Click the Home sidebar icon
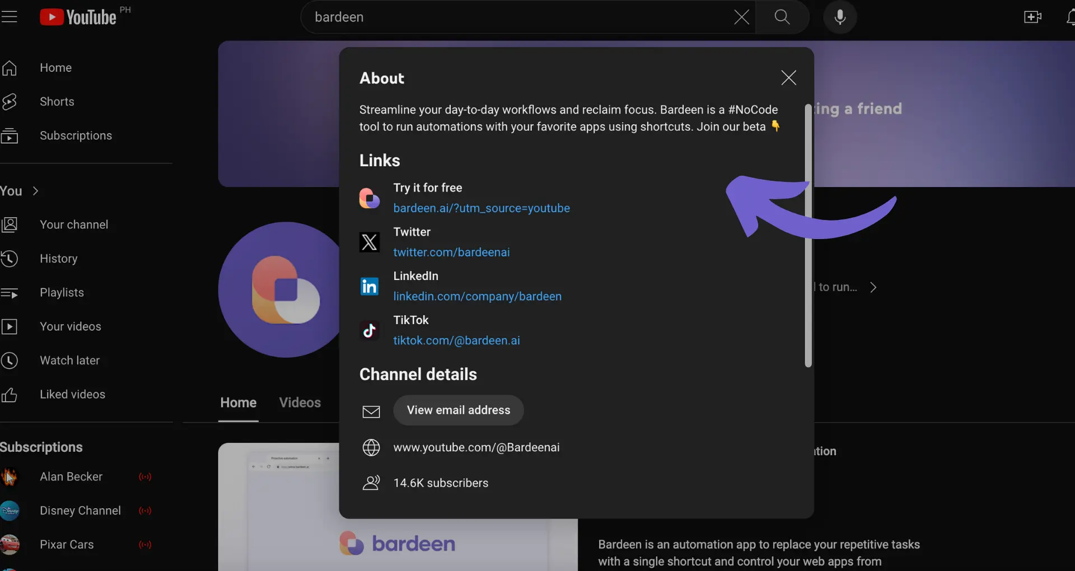 click(x=10, y=68)
